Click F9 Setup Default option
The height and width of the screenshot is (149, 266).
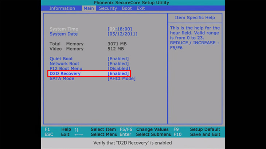tap(197, 129)
